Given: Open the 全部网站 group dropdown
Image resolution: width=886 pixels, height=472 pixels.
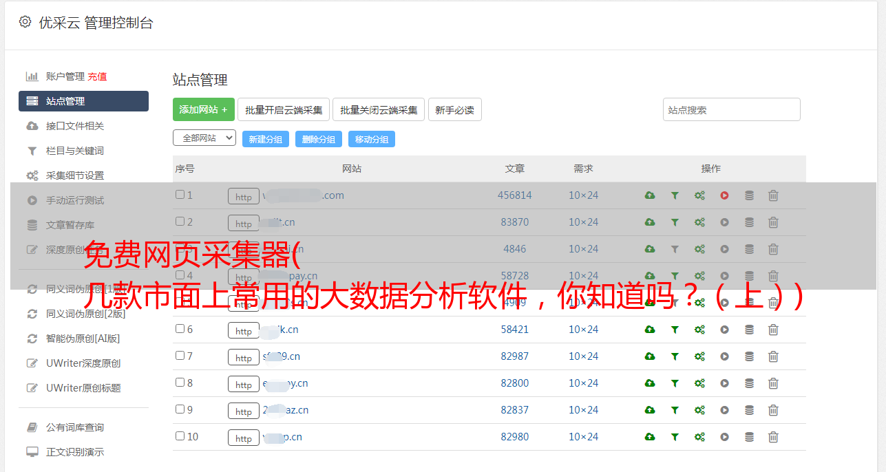Looking at the screenshot, I should coord(204,138).
